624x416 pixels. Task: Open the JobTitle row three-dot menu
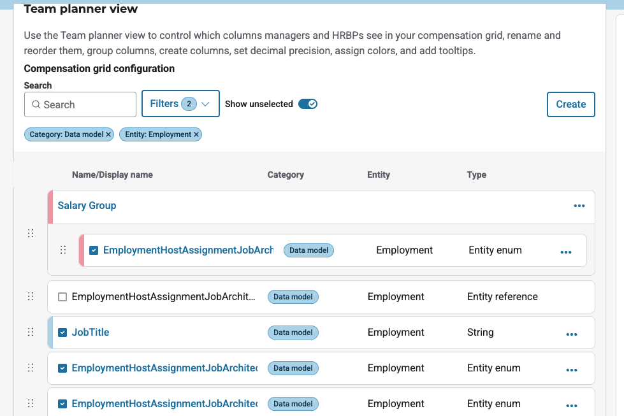(x=571, y=334)
